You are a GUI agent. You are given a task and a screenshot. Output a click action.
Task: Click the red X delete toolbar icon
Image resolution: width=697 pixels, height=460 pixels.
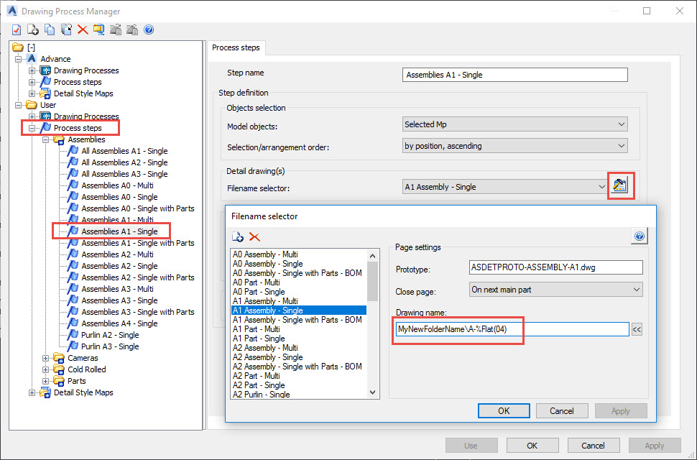[82, 29]
